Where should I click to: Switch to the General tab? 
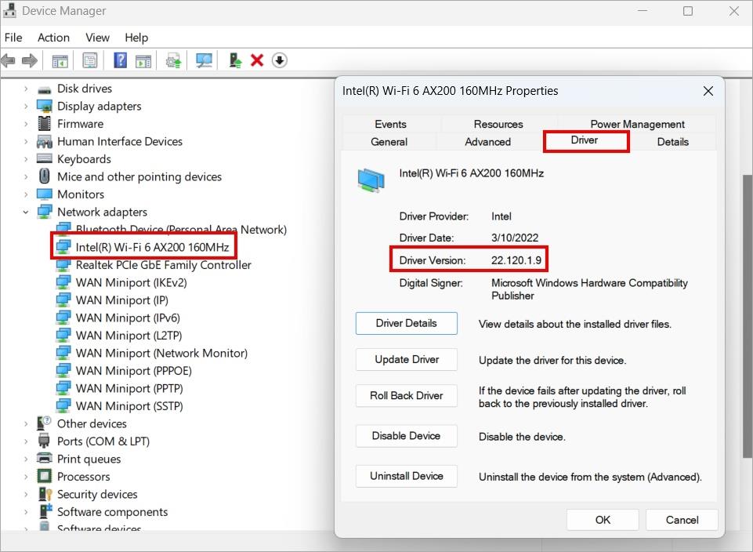pos(389,142)
